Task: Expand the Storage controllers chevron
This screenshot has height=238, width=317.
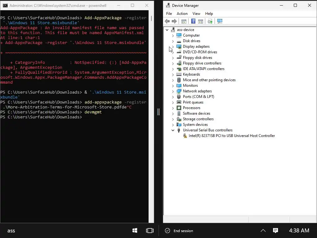Action: 173,119
